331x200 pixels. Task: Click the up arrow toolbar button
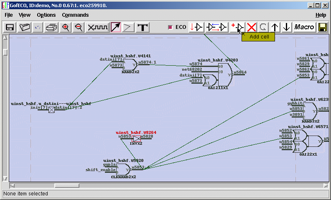coord(275,27)
